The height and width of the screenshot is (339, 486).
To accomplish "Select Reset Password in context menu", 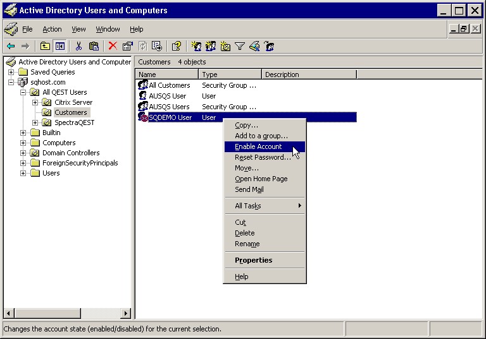I will [263, 157].
